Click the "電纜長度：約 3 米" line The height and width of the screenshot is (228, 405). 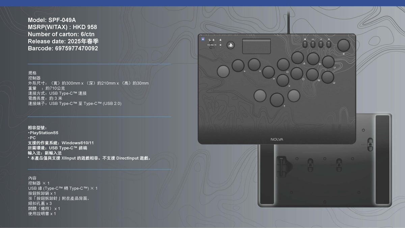45,98
